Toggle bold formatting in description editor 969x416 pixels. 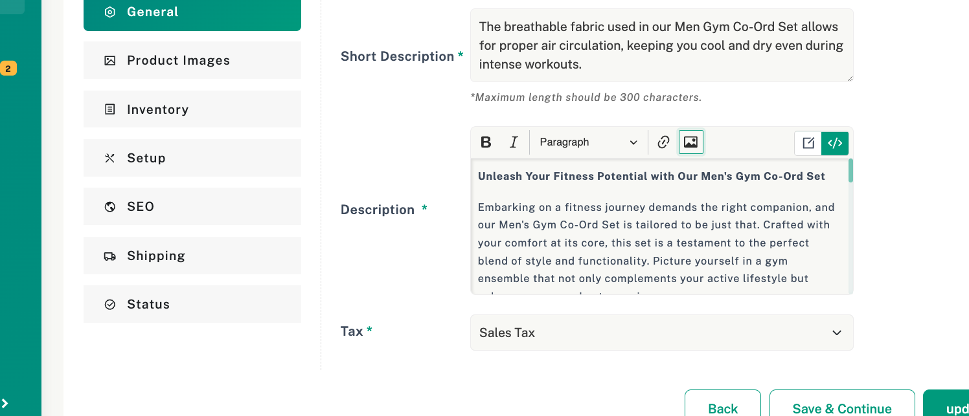coord(486,142)
